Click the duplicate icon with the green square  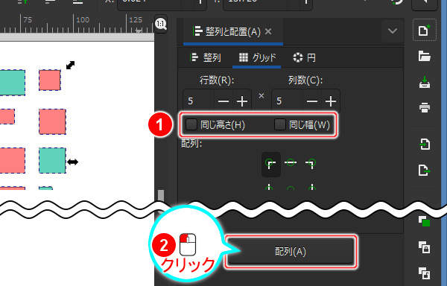click(x=424, y=221)
